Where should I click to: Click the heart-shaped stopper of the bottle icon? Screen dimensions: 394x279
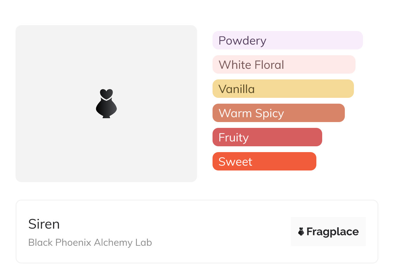click(106, 94)
